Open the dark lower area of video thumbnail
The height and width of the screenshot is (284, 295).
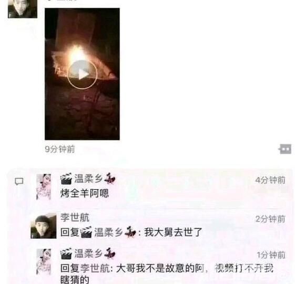coord(82,117)
